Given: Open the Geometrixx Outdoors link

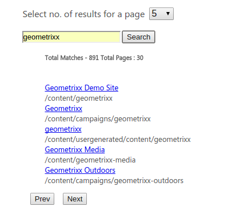Looking at the screenshot, I should pos(80,170).
